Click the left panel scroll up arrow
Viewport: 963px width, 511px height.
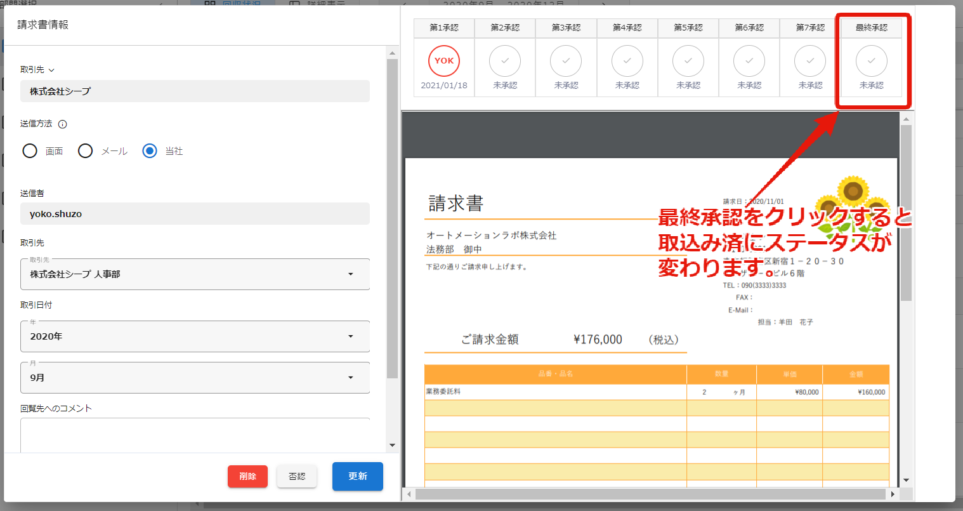point(392,53)
